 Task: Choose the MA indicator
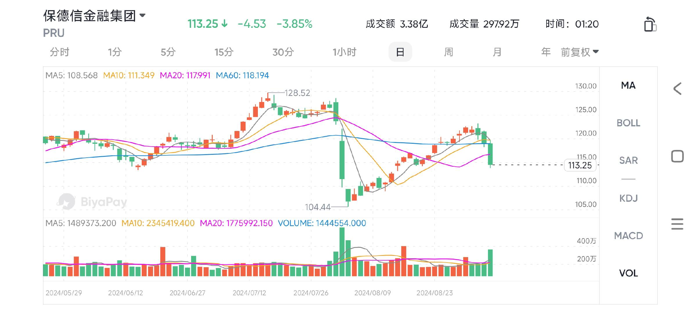(628, 85)
